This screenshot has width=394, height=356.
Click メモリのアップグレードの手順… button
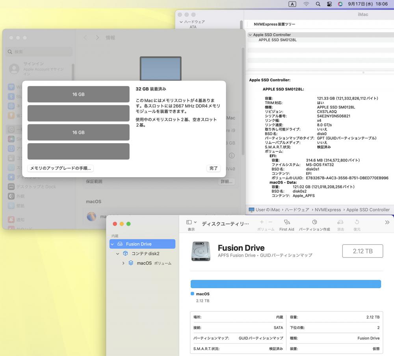click(x=61, y=168)
